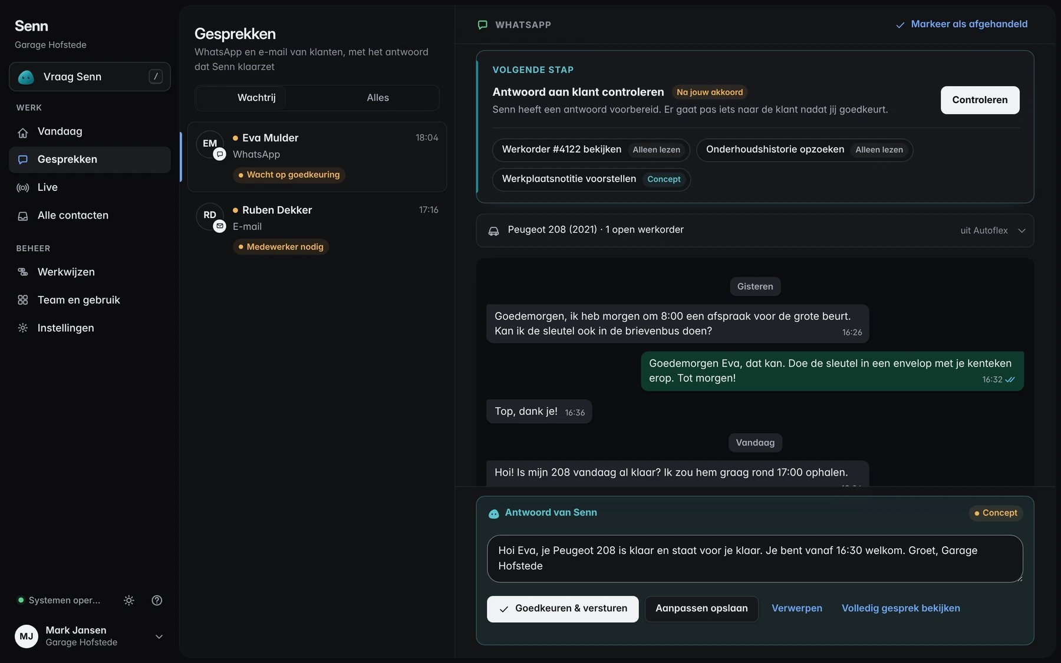Click the car icon beside Peugeot 208
Viewport: 1061px width, 663px height.
click(x=494, y=231)
